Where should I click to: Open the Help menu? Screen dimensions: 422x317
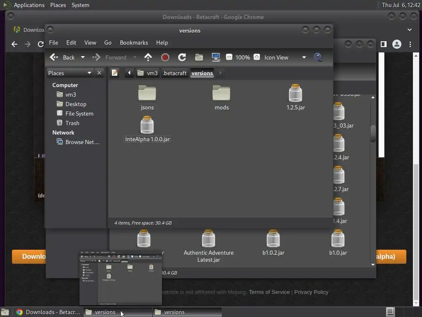tap(162, 43)
